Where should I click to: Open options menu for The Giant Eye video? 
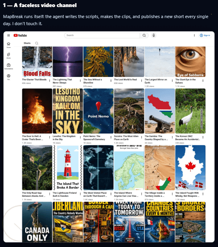[203, 81]
